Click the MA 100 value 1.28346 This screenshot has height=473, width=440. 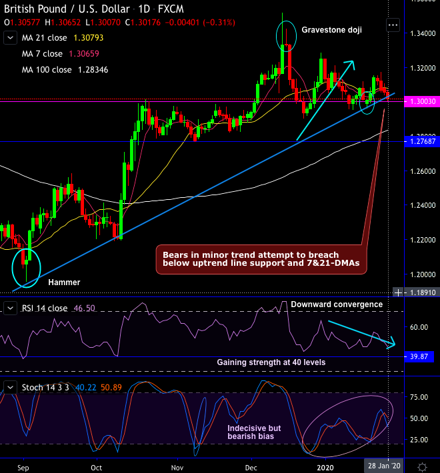pyautogui.click(x=93, y=70)
